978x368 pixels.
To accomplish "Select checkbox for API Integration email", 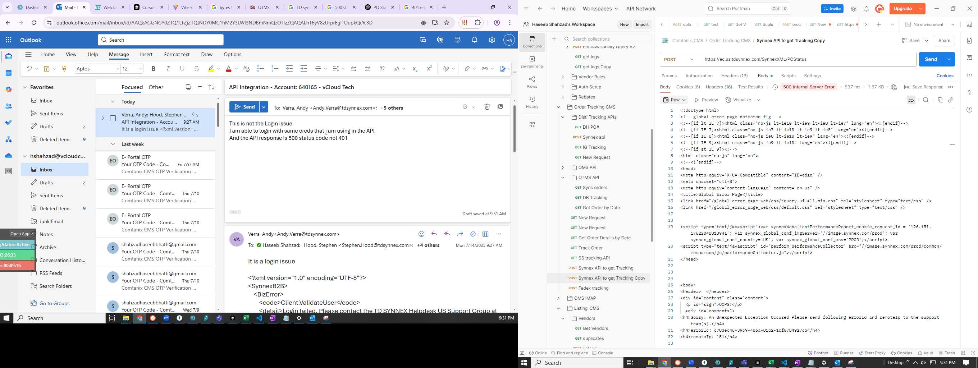I will [x=113, y=118].
